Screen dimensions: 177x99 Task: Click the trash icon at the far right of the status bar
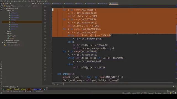click(x=175, y=93)
